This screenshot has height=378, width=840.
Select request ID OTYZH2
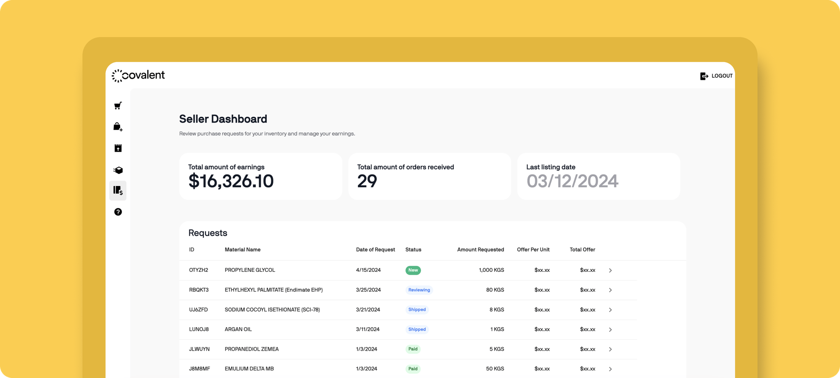(x=199, y=270)
